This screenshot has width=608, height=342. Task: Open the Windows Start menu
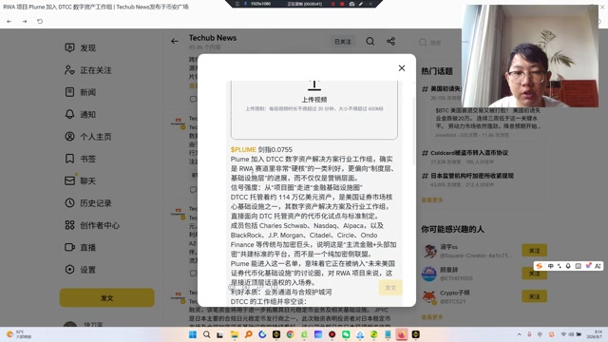(193, 334)
